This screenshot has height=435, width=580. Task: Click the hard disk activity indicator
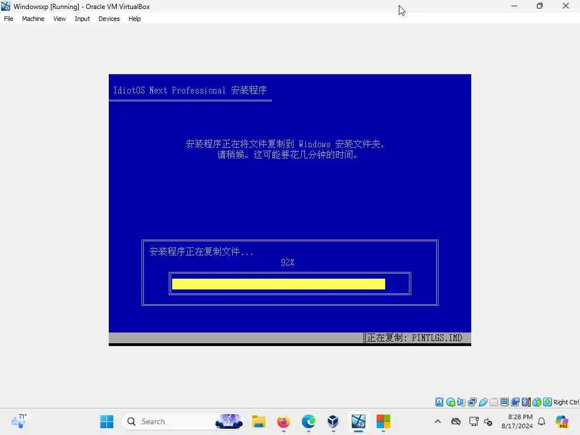pyautogui.click(x=439, y=402)
